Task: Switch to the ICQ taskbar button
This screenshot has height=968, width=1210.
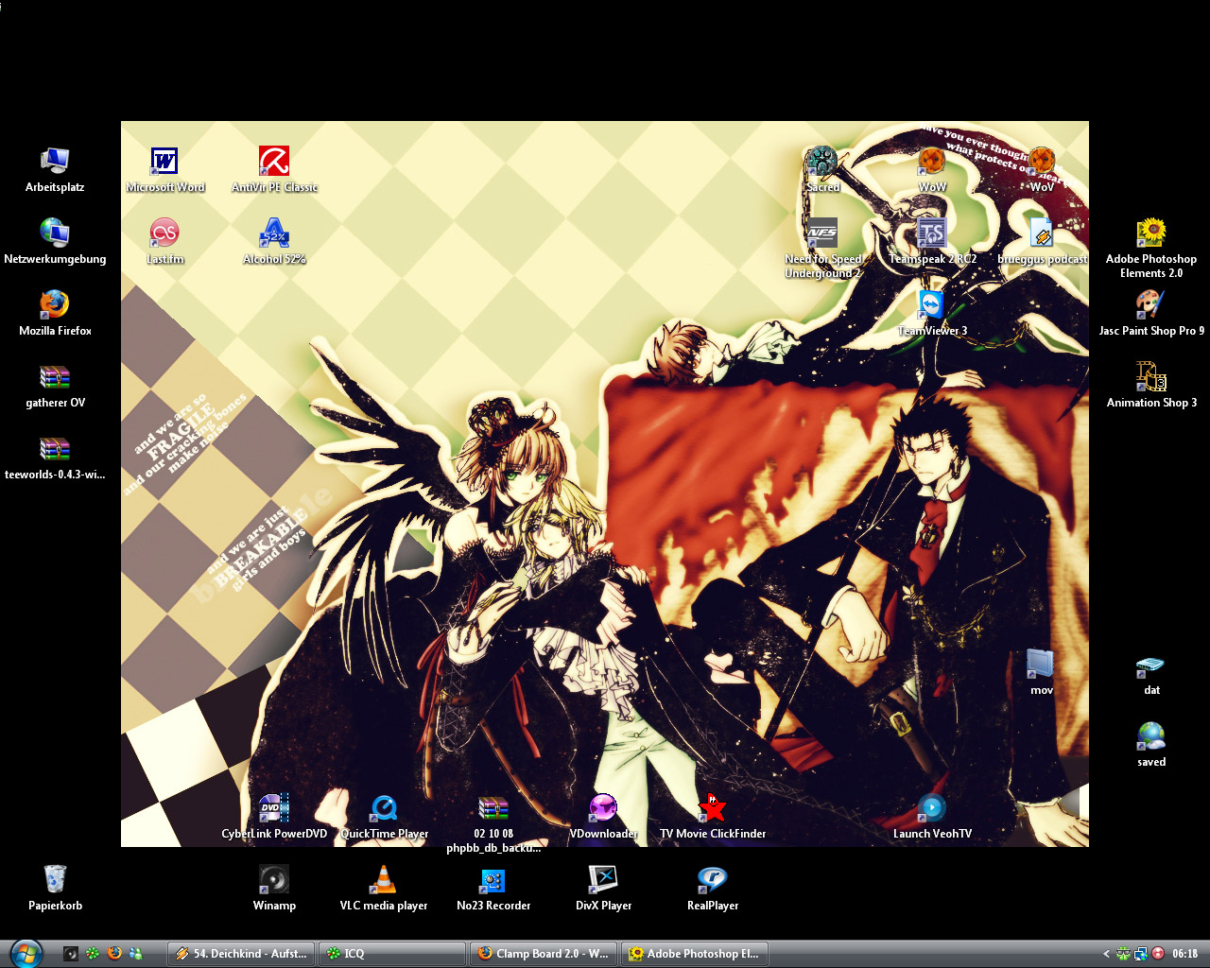Action: (x=393, y=954)
